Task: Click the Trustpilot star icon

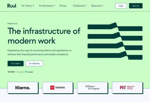Action: [x=26, y=72]
